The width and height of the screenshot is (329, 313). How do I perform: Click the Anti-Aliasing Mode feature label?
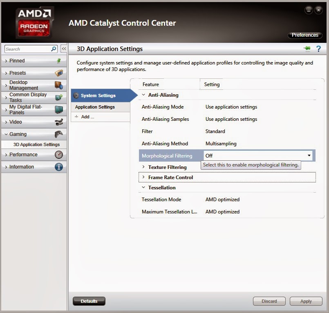[x=163, y=107]
